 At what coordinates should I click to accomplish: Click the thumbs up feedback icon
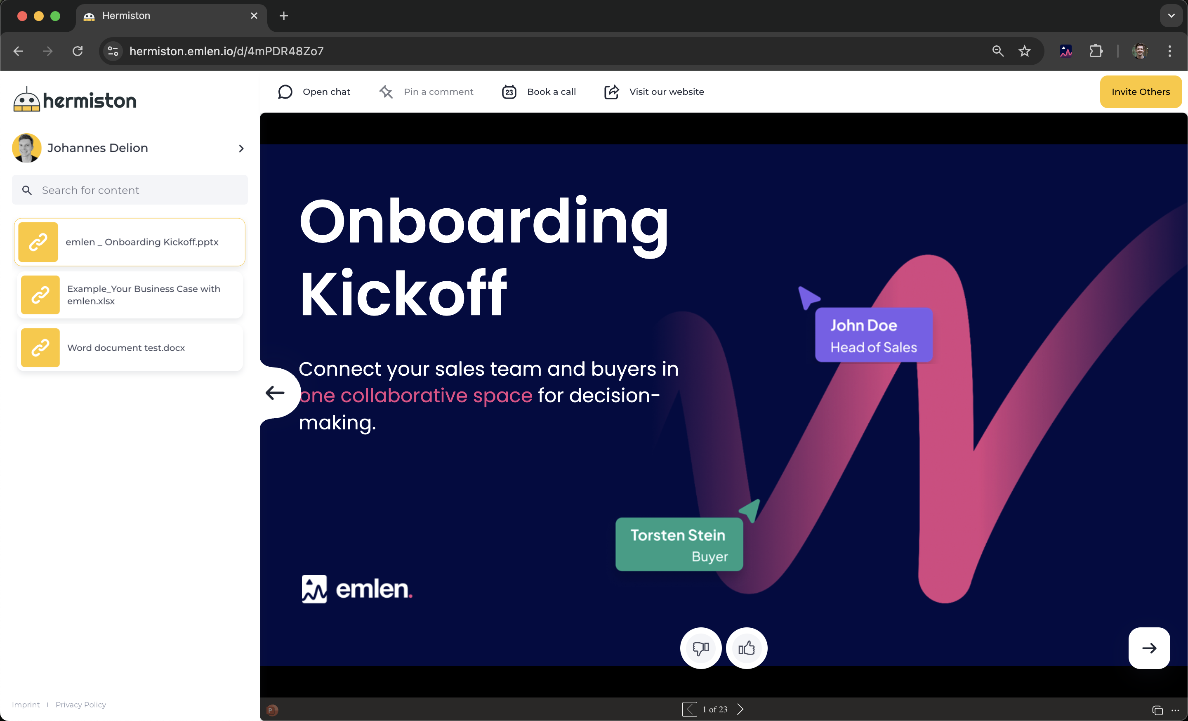point(746,648)
